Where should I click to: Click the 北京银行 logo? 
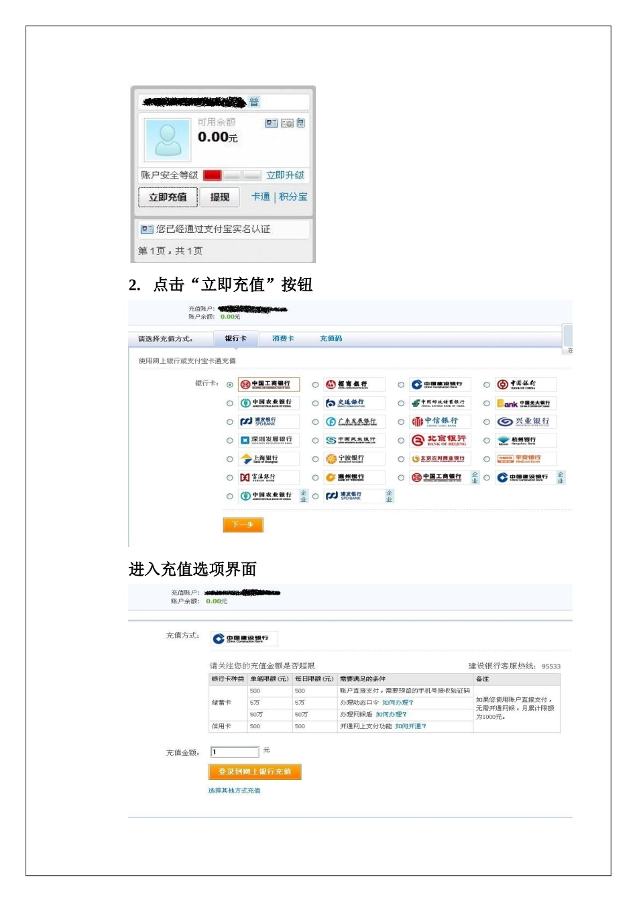pyautogui.click(x=440, y=440)
